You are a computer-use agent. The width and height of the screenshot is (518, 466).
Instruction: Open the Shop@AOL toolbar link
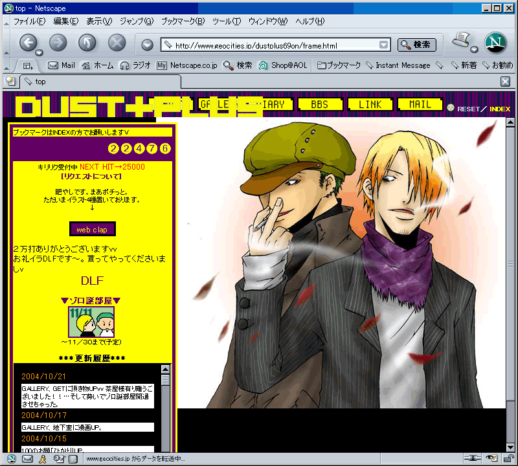click(283, 65)
